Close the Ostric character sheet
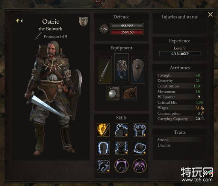 coord(210,14)
